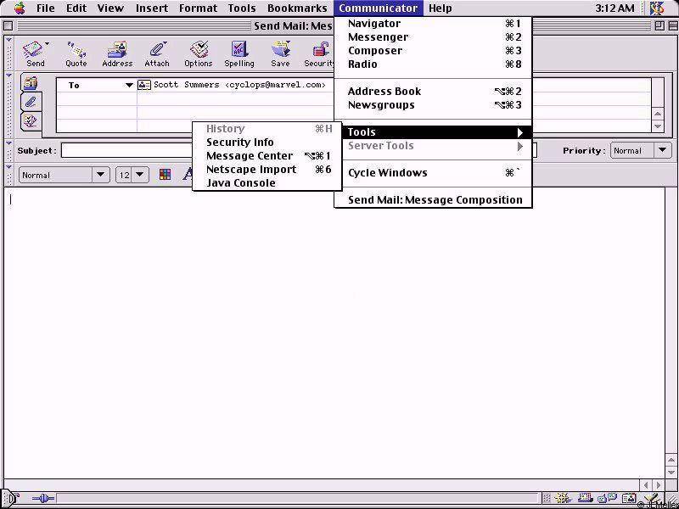Choose Messenger from the Communicator menu
The width and height of the screenshot is (679, 509).
(x=433, y=37)
